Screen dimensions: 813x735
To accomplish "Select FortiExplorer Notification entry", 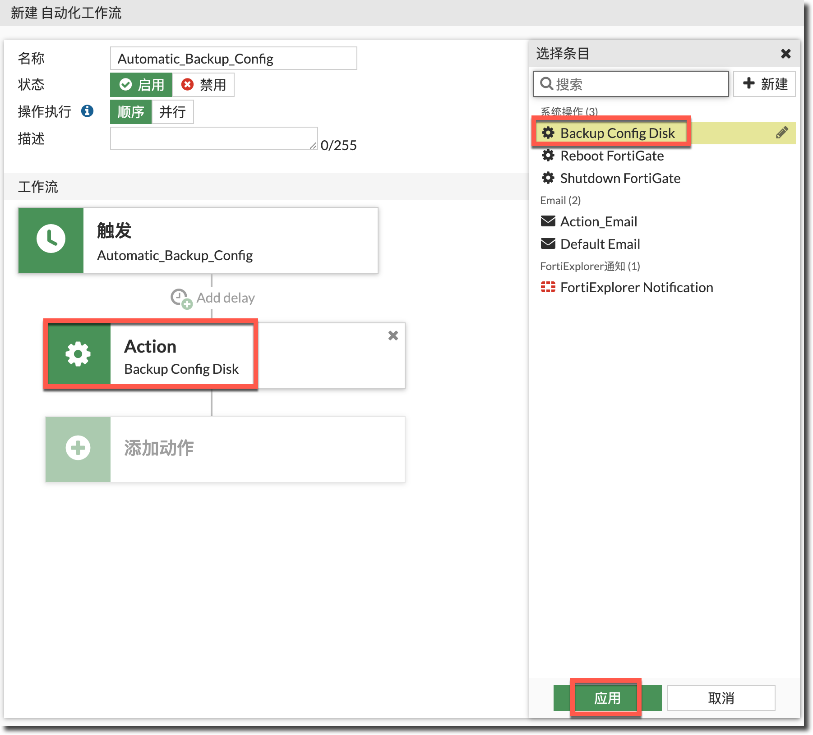I will pyautogui.click(x=636, y=288).
